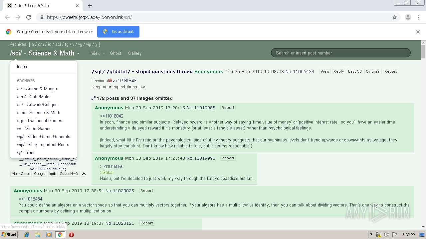Open the media player taskbar icon
This screenshot has height=239, width=426.
(x=49, y=235)
